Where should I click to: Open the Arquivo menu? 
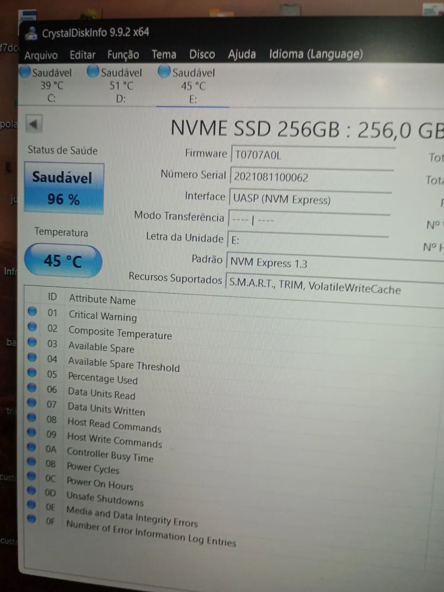41,55
